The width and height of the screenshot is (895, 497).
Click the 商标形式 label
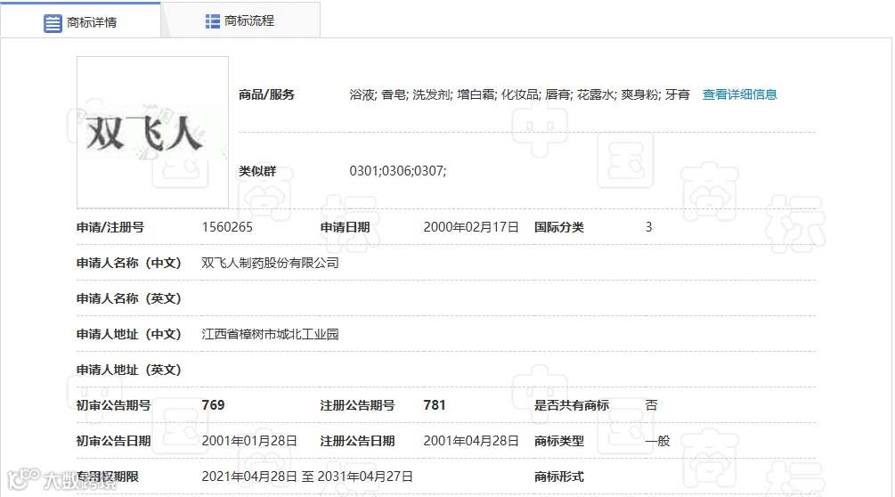point(558,477)
